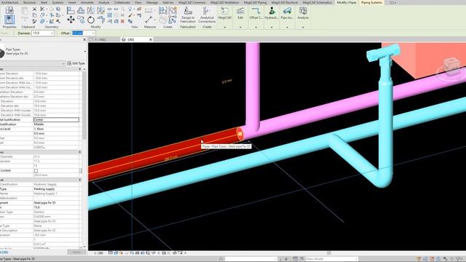This screenshot has width=466, height=262.
Task: Expand the dropdown under MagiCAD button
Action: 225,27
